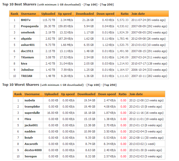This screenshot has height=161, width=179.
Task: Open the superdulle user profile
Action: coord(32,113)
